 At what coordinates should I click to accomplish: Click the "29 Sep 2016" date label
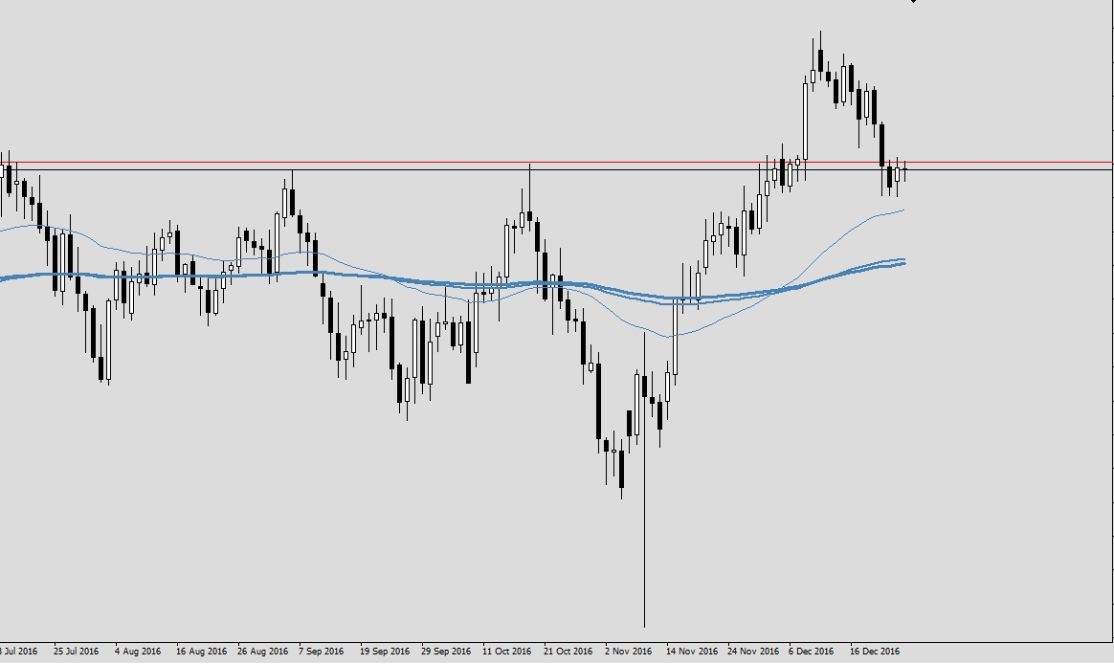pos(445,652)
